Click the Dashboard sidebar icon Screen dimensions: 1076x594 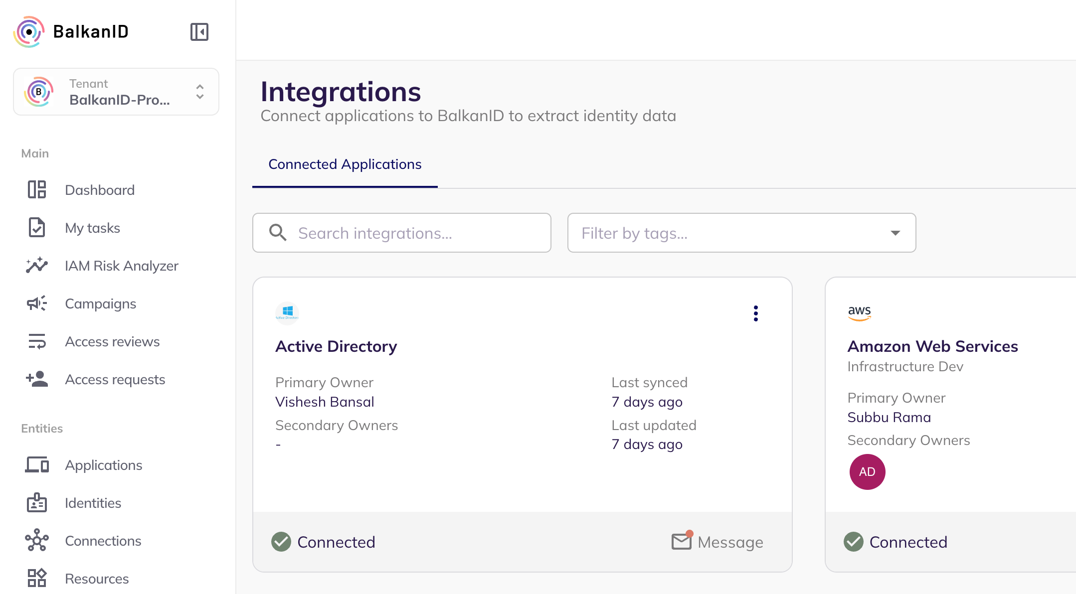pos(37,190)
